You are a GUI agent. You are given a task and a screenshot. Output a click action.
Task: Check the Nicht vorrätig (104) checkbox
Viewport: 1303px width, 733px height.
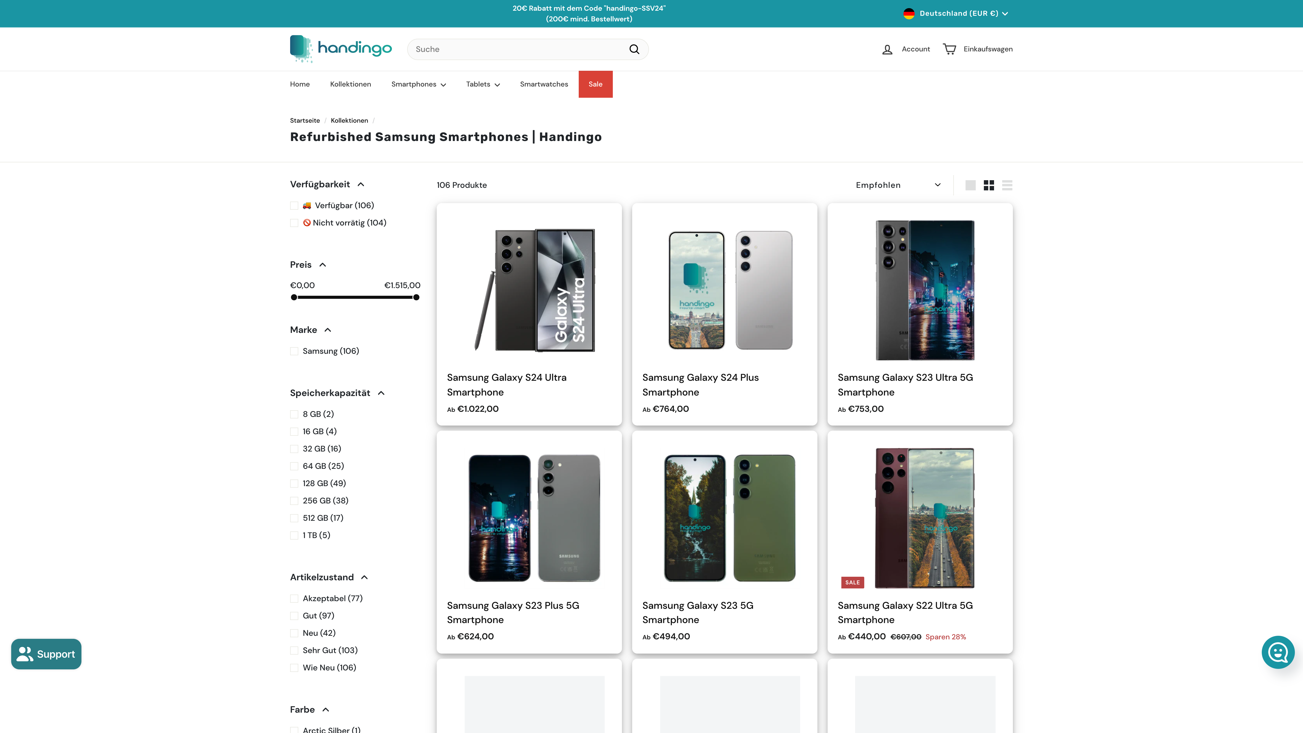pos(294,223)
